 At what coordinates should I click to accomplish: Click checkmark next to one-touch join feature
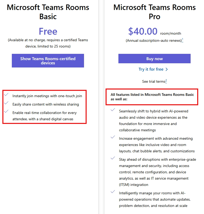click(x=6, y=95)
